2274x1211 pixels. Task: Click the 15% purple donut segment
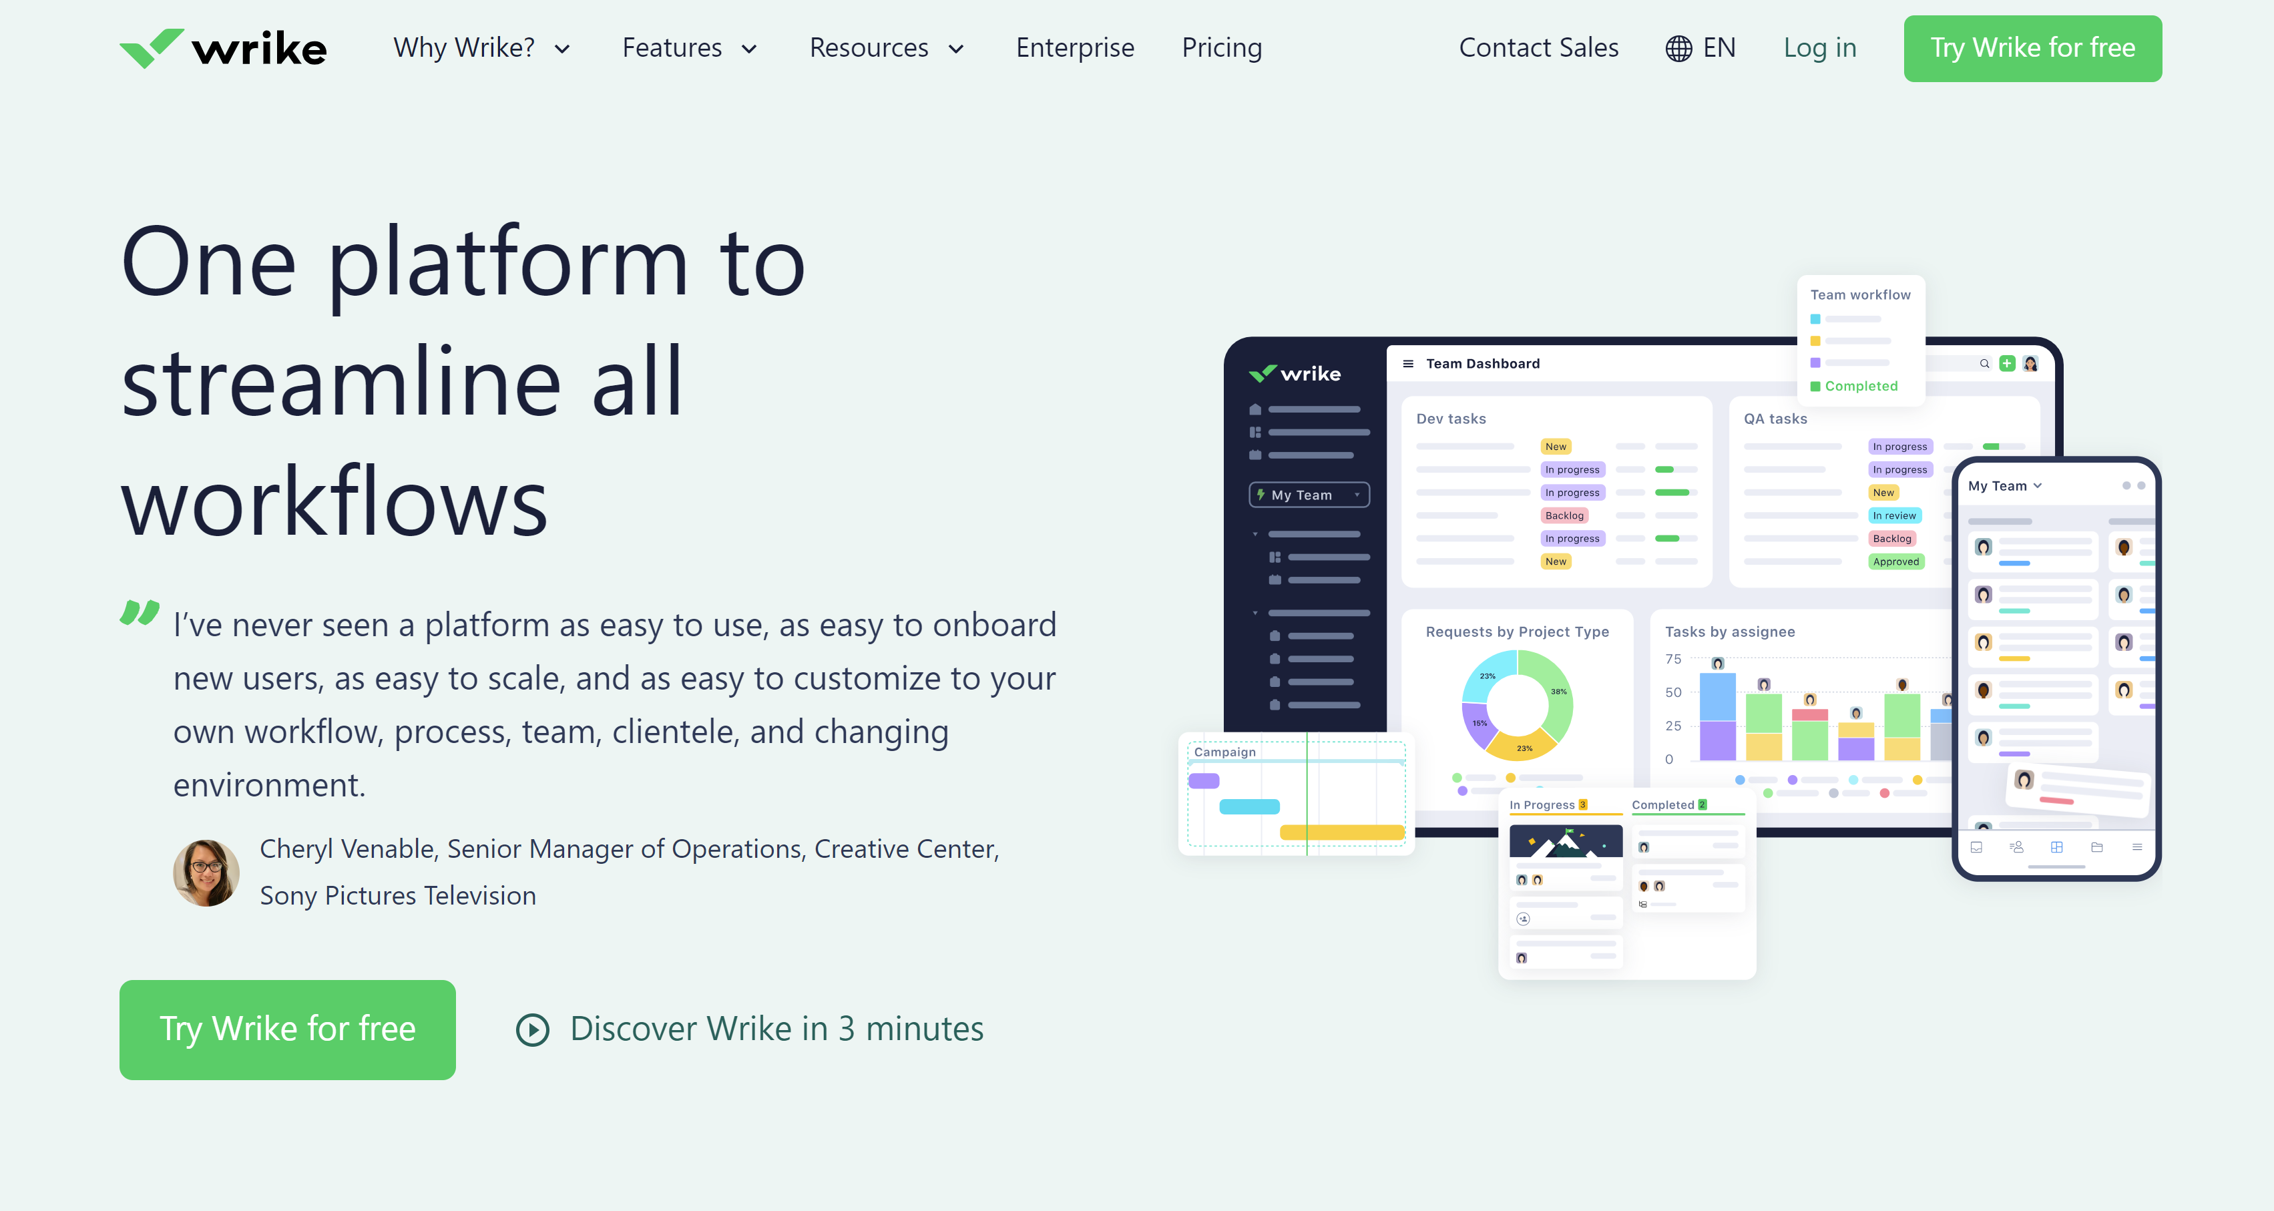[1479, 723]
